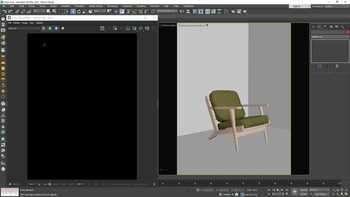Viewport: 350px width, 197px height.
Task: Play the animation
Action: pyautogui.click(x=278, y=190)
